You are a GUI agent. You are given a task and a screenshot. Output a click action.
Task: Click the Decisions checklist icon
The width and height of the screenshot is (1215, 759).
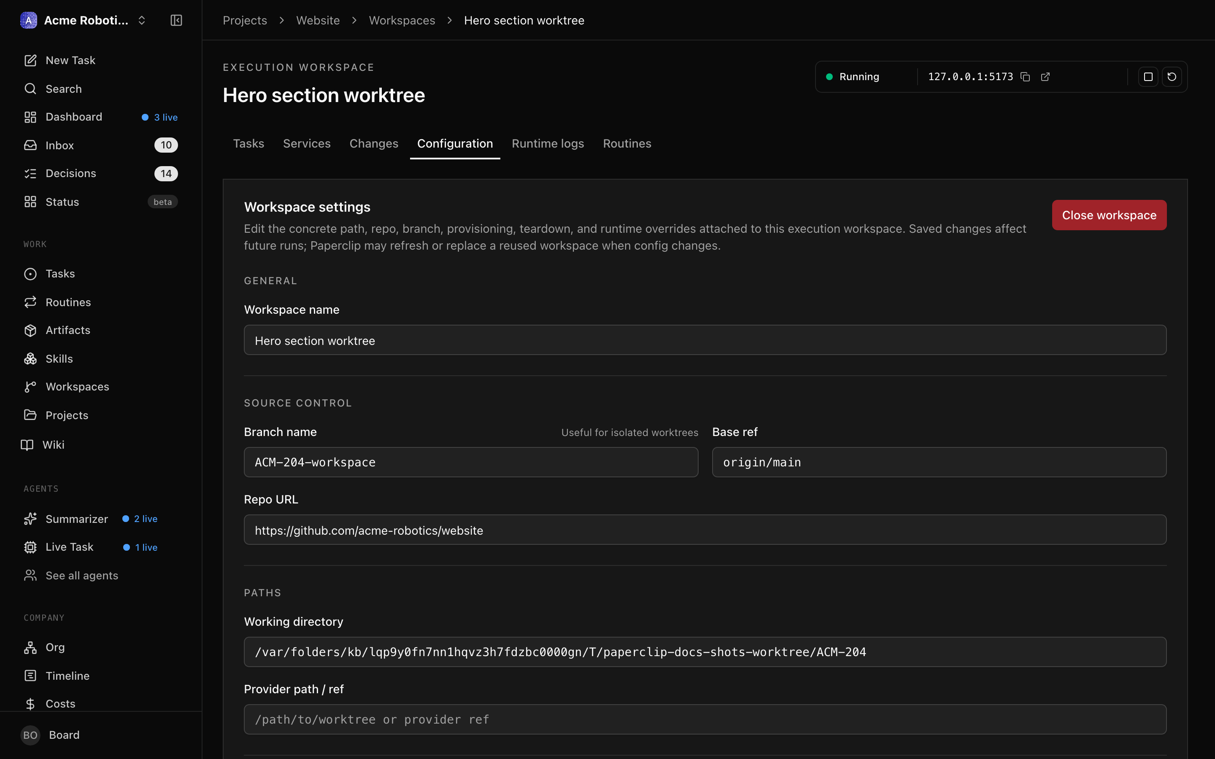30,174
